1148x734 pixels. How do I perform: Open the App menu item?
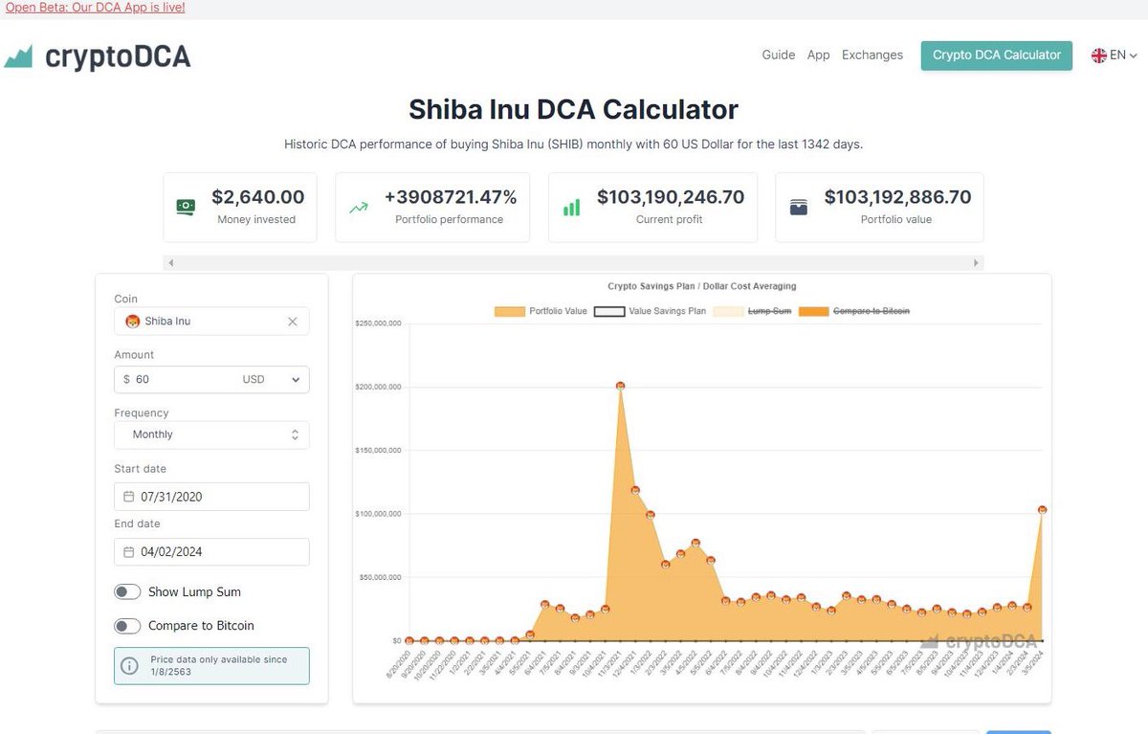pyautogui.click(x=819, y=56)
